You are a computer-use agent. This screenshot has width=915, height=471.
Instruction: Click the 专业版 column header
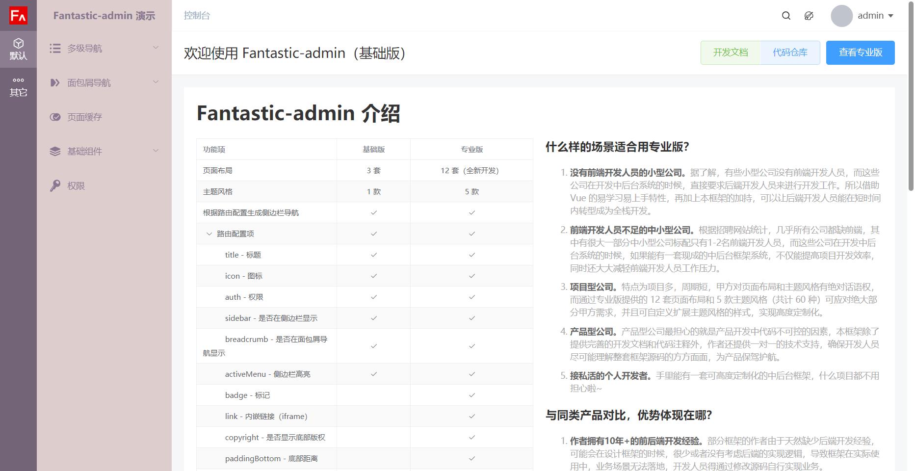pos(471,149)
